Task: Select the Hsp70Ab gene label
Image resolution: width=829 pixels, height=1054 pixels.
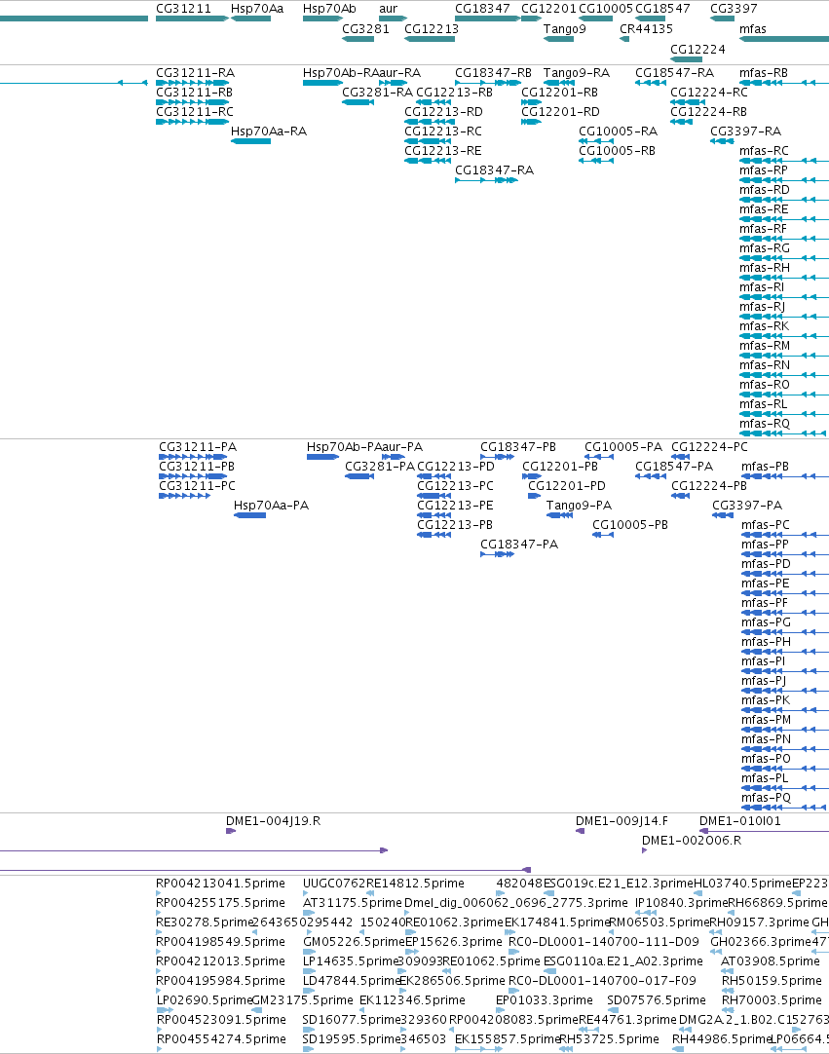Action: pyautogui.click(x=329, y=9)
